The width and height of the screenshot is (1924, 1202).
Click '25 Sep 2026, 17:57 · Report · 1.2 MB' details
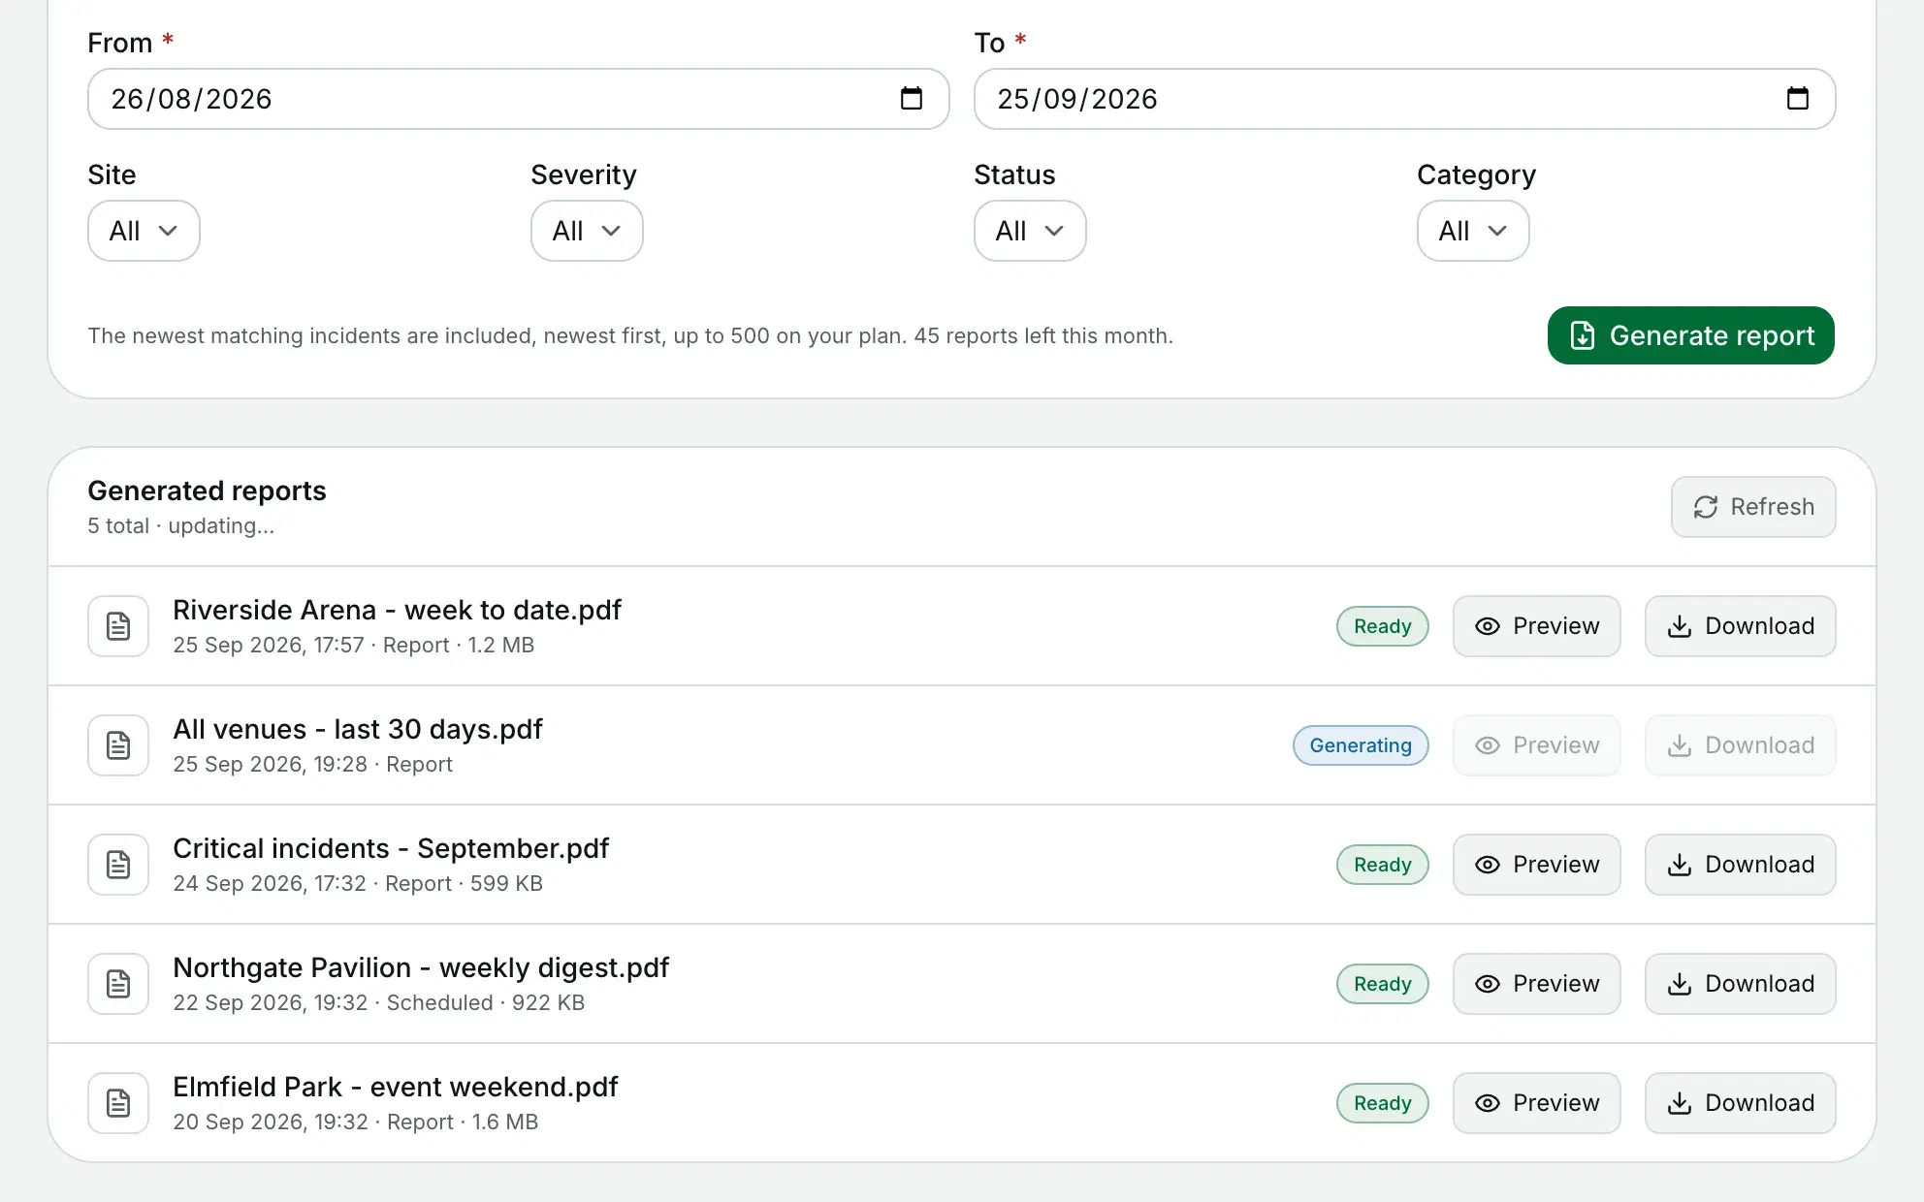(354, 645)
